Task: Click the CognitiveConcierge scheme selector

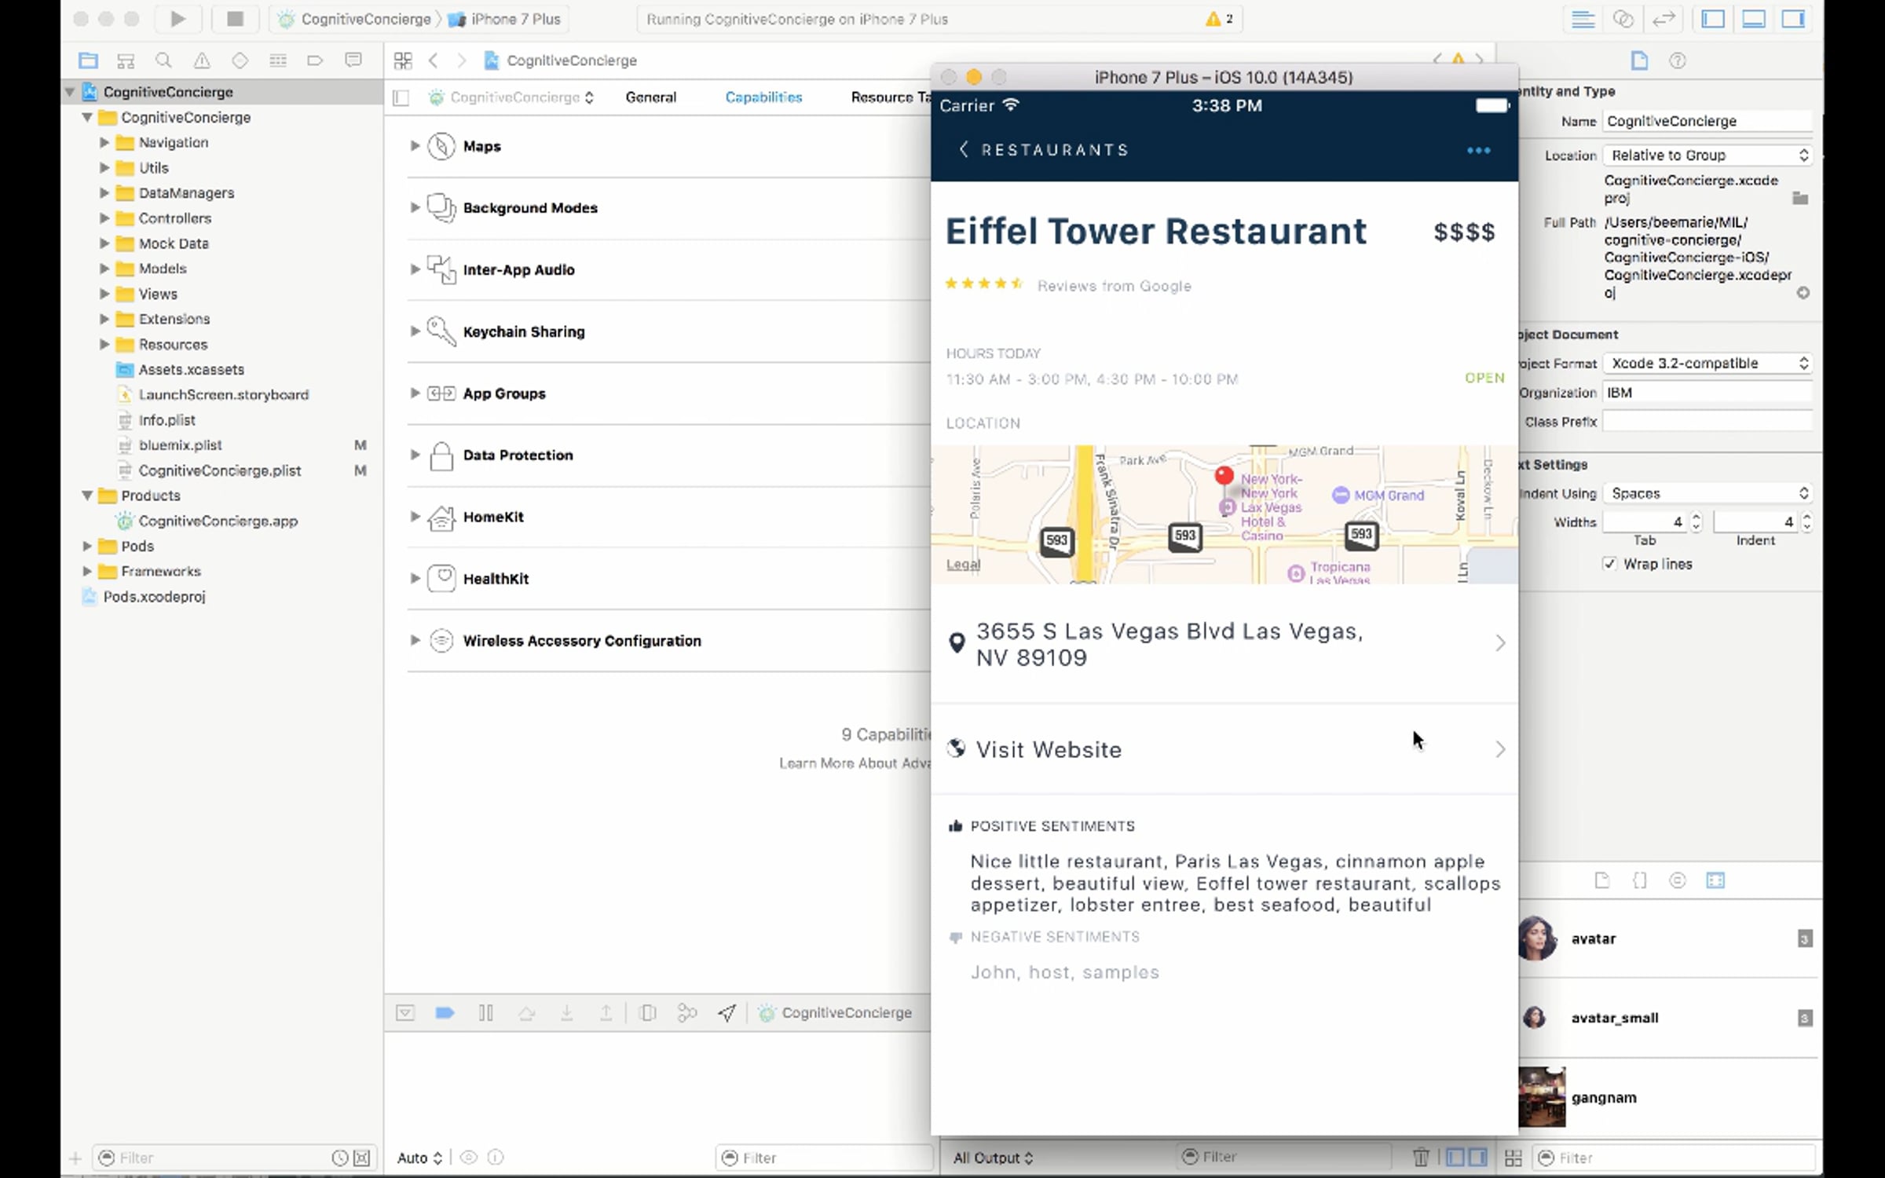Action: click(x=356, y=19)
